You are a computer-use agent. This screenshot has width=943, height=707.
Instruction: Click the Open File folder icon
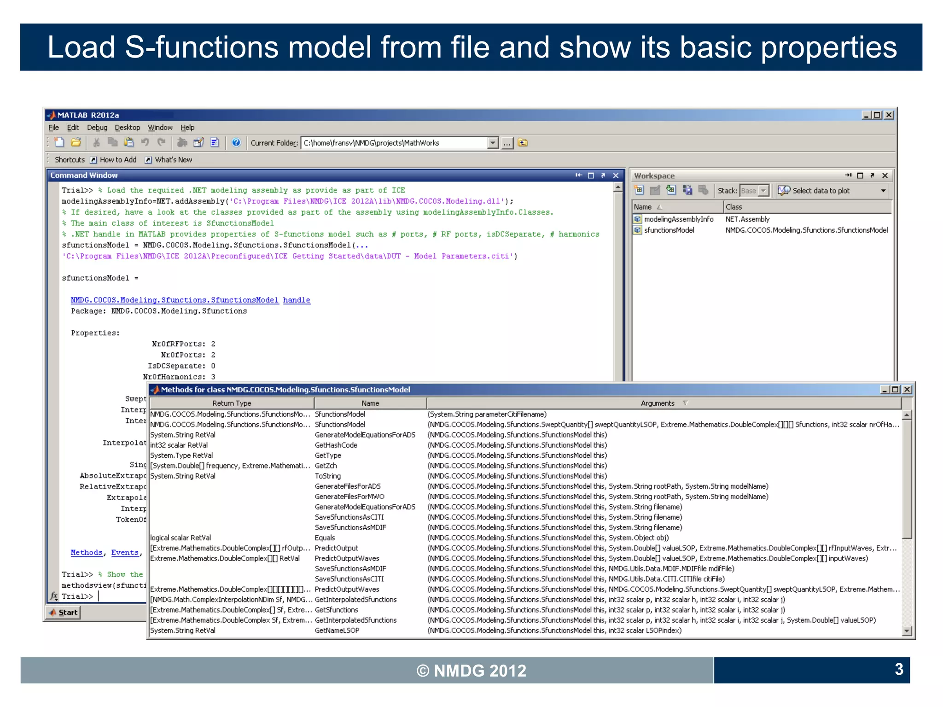76,143
